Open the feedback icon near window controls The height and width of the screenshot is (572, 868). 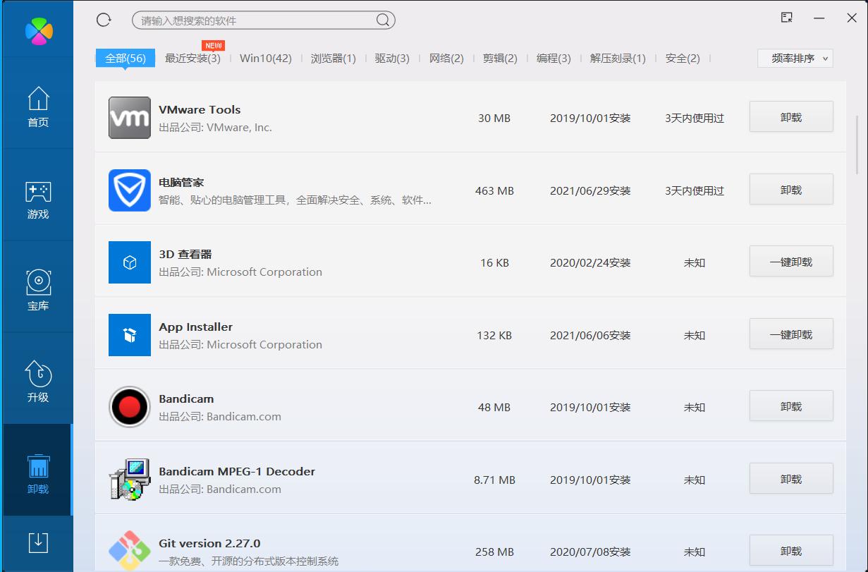[786, 18]
